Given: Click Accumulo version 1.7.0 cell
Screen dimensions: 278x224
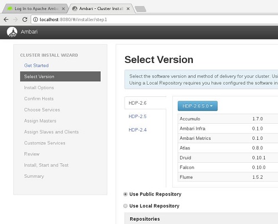Looking at the screenshot, I should click(x=257, y=119).
